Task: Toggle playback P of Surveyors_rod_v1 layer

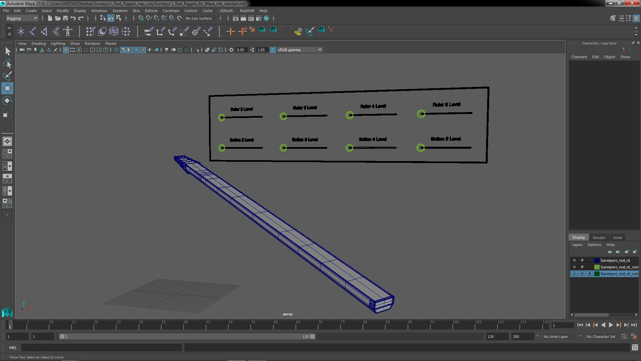Action: [x=582, y=260]
